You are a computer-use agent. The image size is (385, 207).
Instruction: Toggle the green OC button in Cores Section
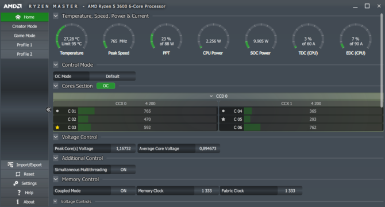106,86
